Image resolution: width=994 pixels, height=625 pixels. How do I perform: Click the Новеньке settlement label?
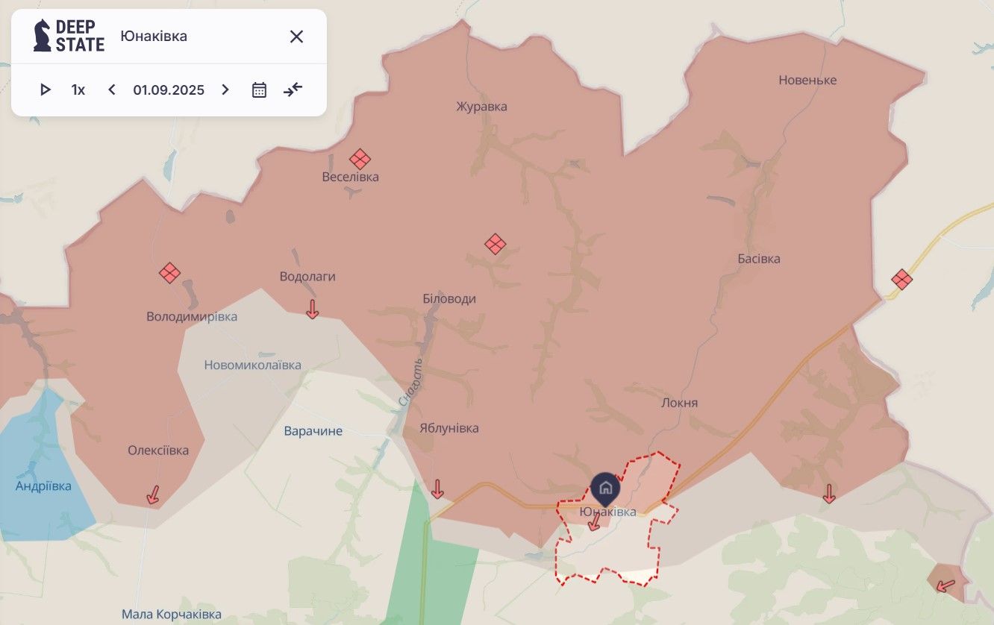(807, 80)
